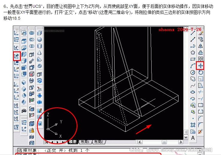Click the Rotate UCS about Y icon
Screen dimensions: 221x155
16,112
